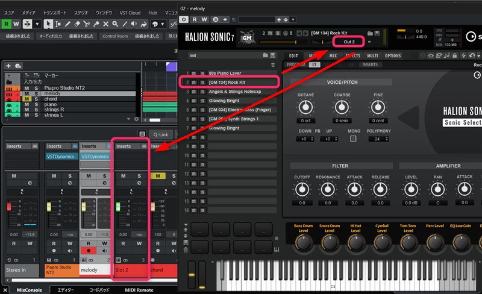Viewport: 482px width, 294px height.
Task: Click the VSTDynamics insert on Piapro channel
Action: (x=61, y=156)
